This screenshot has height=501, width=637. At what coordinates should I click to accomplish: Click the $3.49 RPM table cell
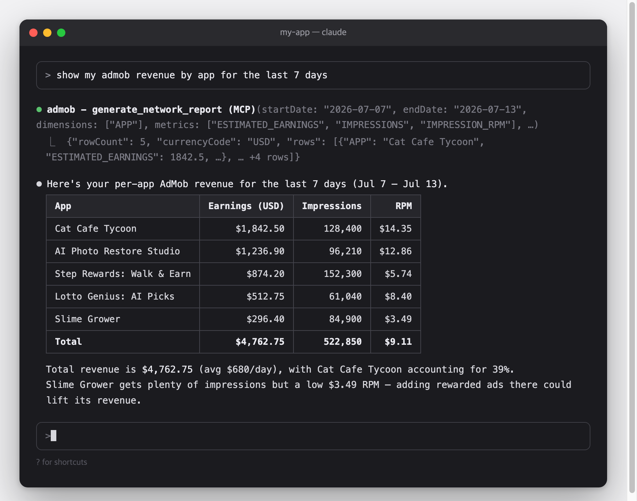pos(396,319)
